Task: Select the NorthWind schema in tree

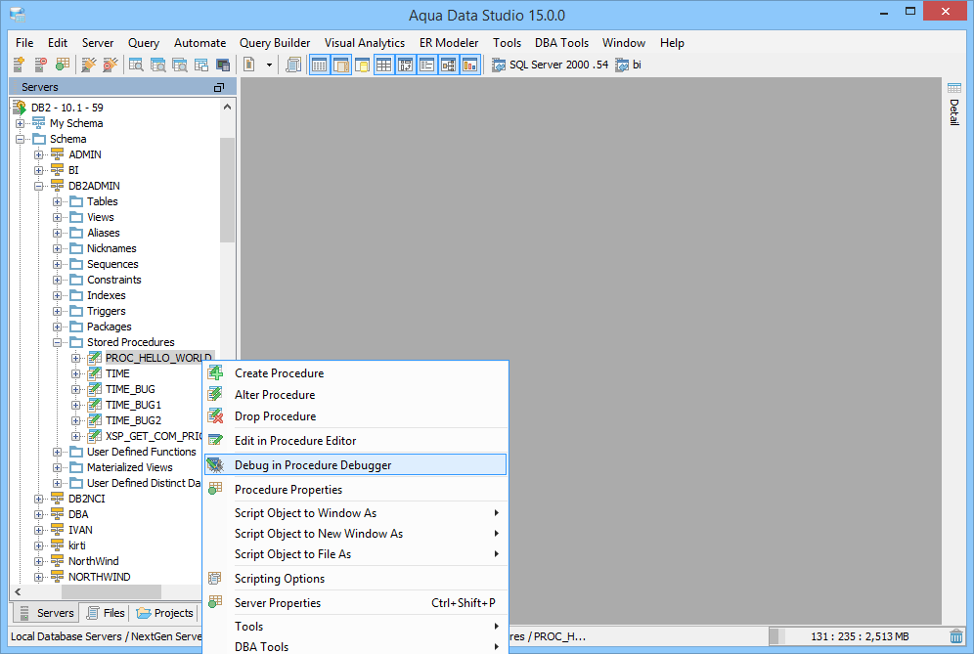Action: coord(93,561)
